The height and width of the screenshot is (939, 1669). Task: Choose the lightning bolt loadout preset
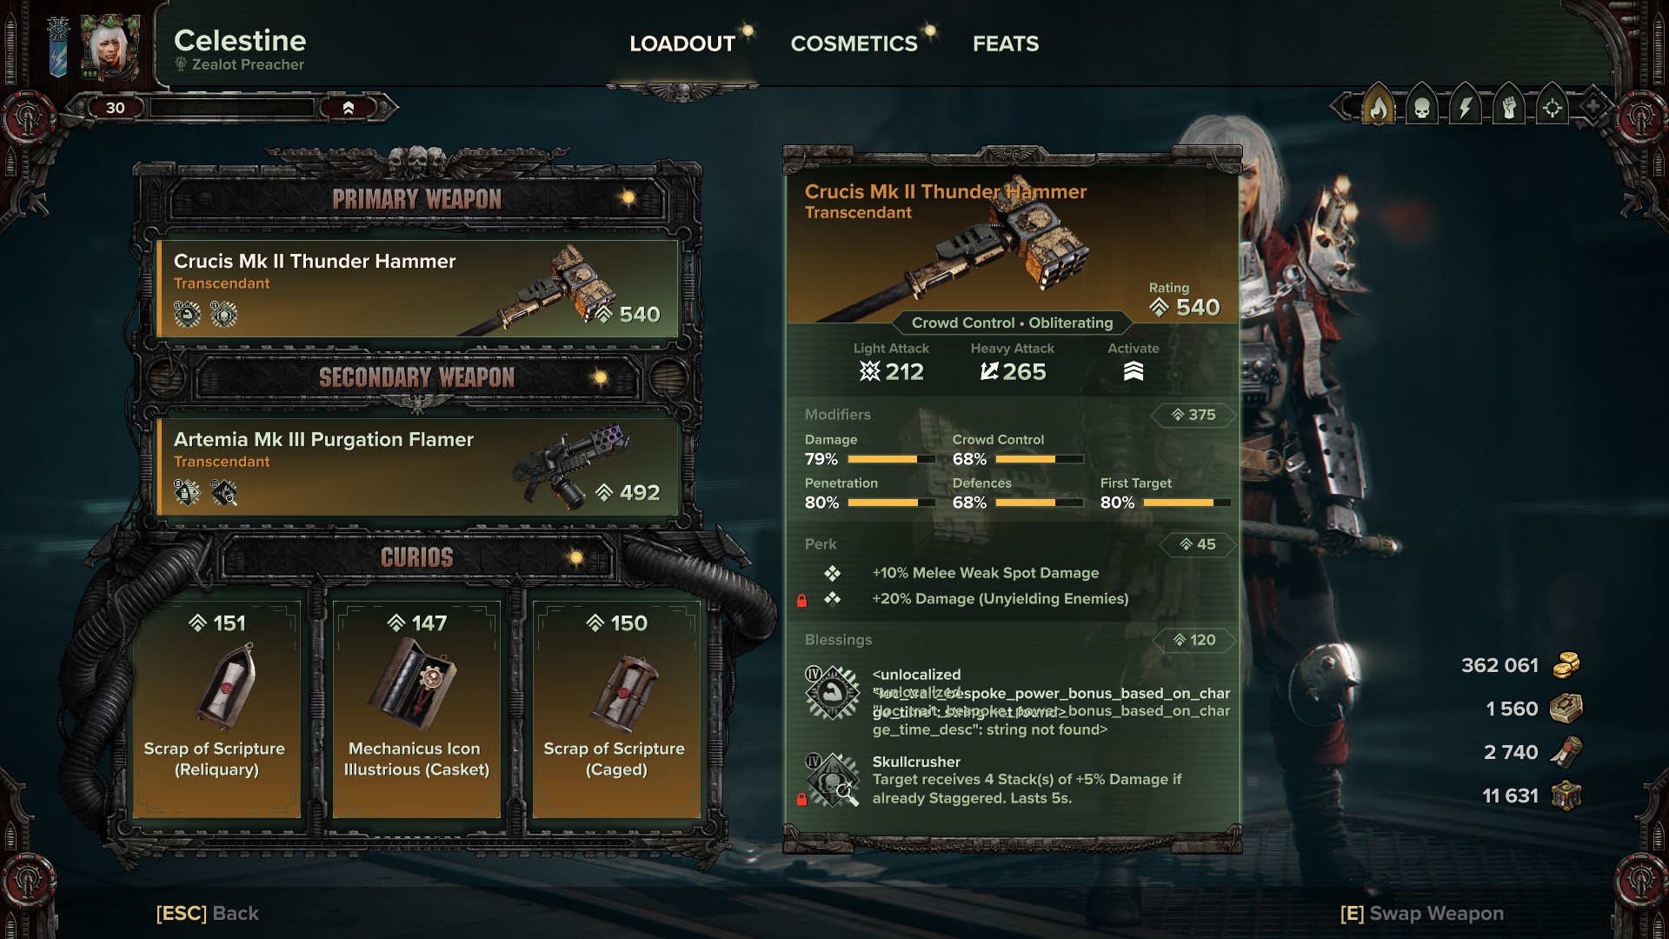click(1466, 108)
